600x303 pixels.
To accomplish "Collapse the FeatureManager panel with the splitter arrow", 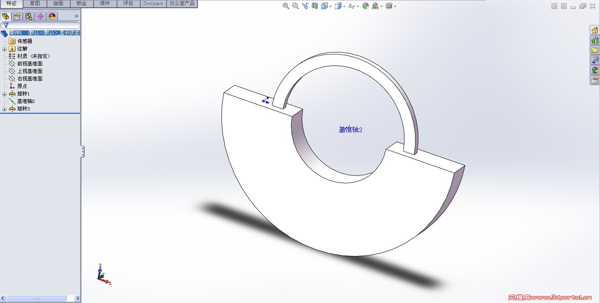I will 82,152.
